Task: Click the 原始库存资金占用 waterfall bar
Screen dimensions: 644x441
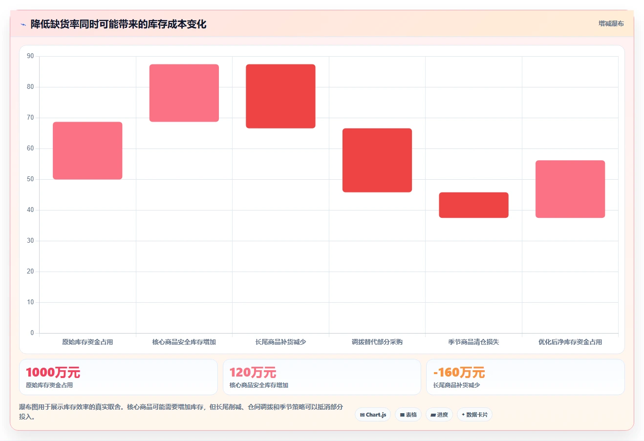Action: click(87, 150)
